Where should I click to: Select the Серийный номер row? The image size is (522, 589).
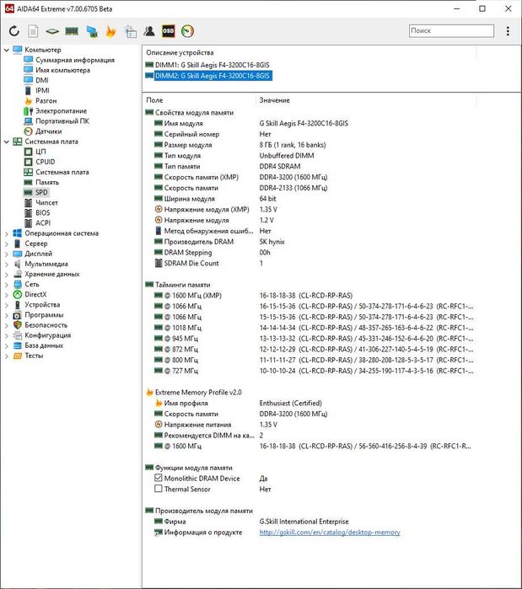click(x=309, y=134)
